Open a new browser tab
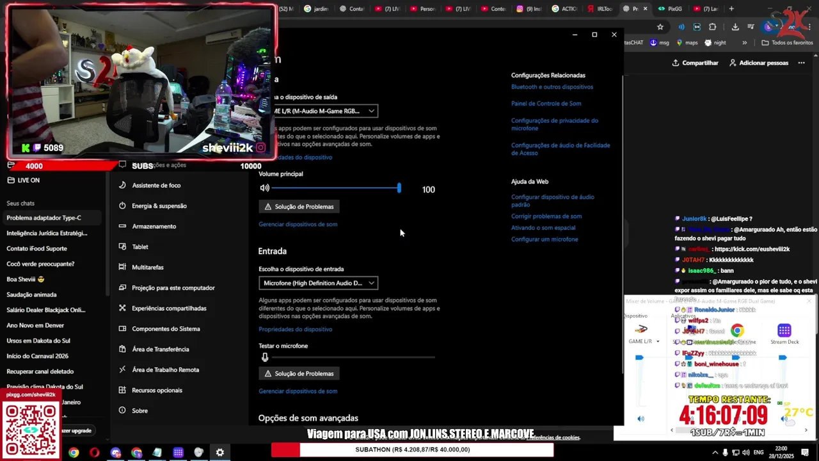The height and width of the screenshot is (461, 819). [731, 9]
